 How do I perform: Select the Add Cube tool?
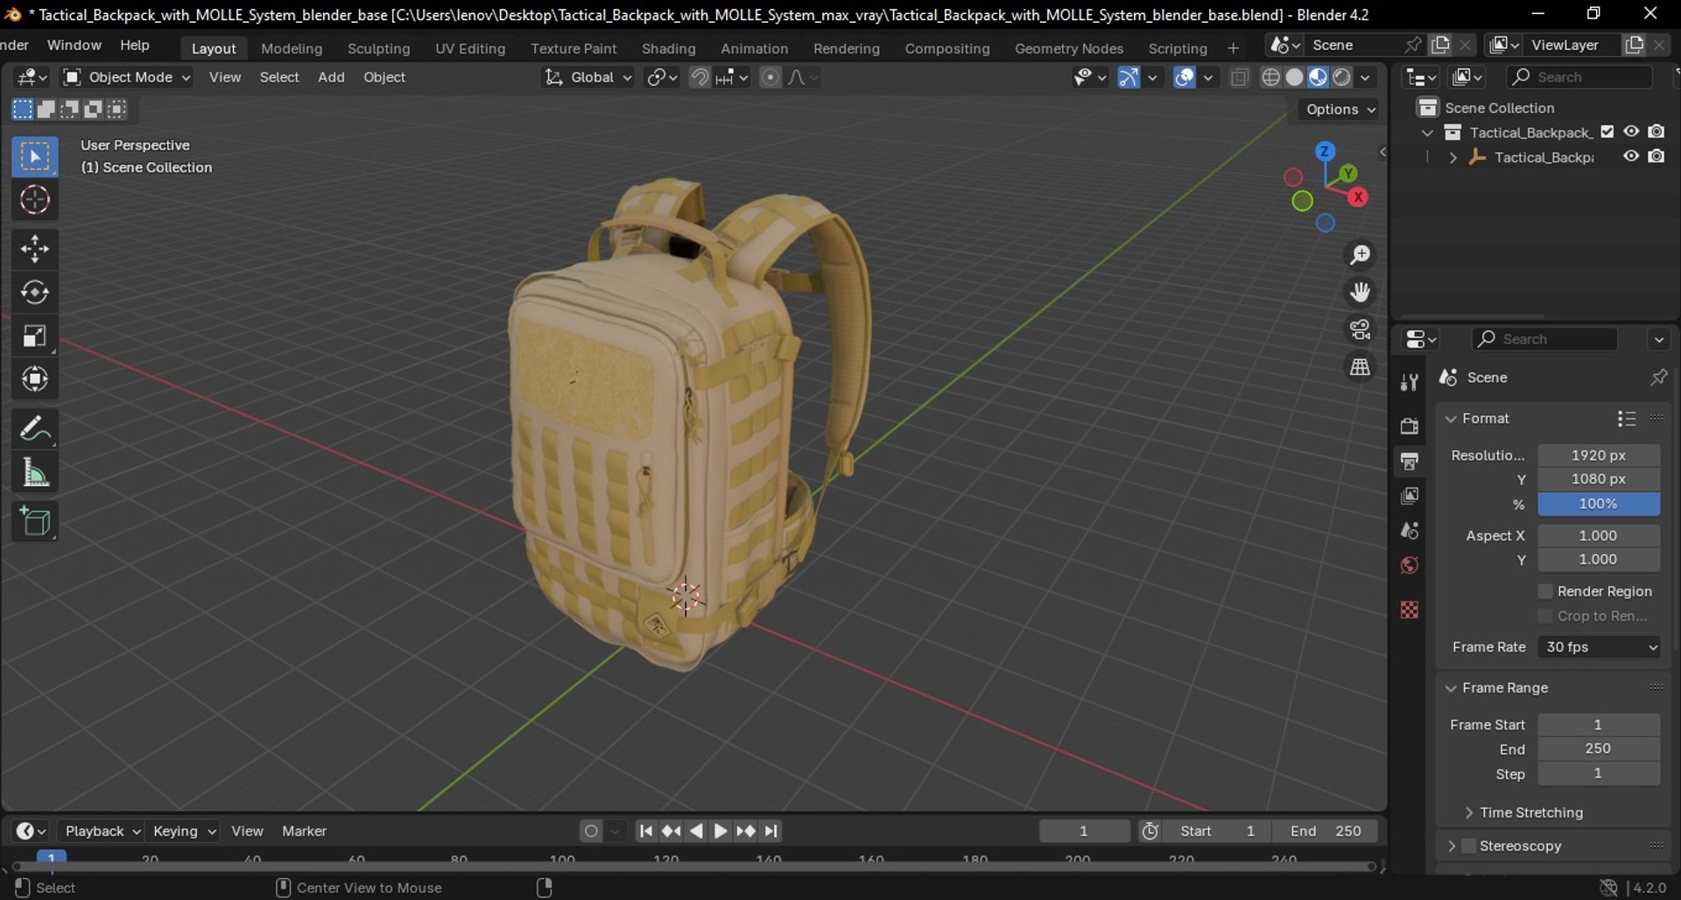coord(35,523)
